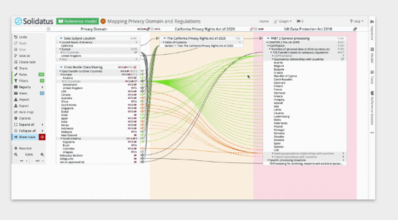
Task: Open the Rules panel
Action: click(x=28, y=74)
